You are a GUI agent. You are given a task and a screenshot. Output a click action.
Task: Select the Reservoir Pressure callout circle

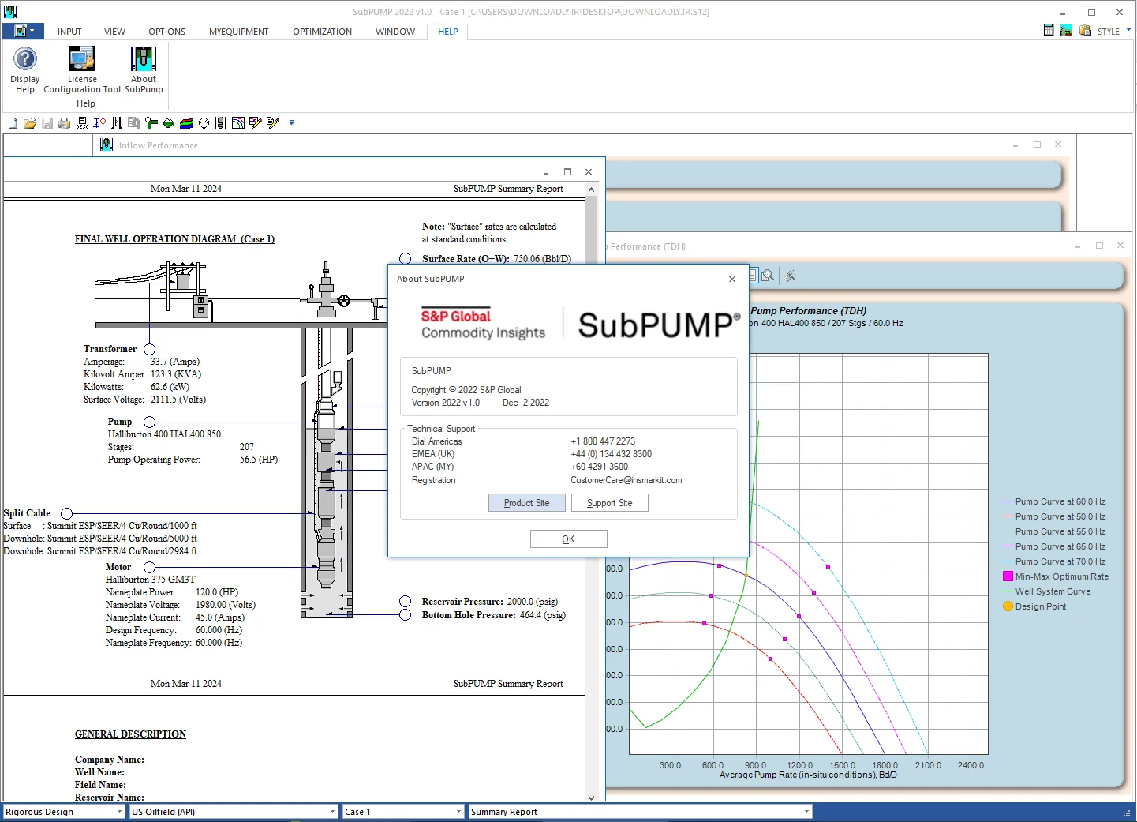[x=405, y=602]
